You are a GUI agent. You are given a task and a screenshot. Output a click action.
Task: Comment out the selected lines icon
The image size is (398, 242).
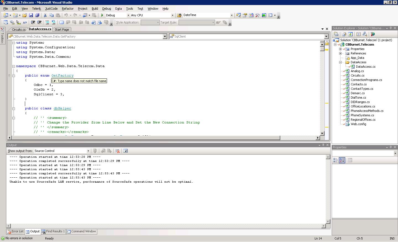pos(47,22)
